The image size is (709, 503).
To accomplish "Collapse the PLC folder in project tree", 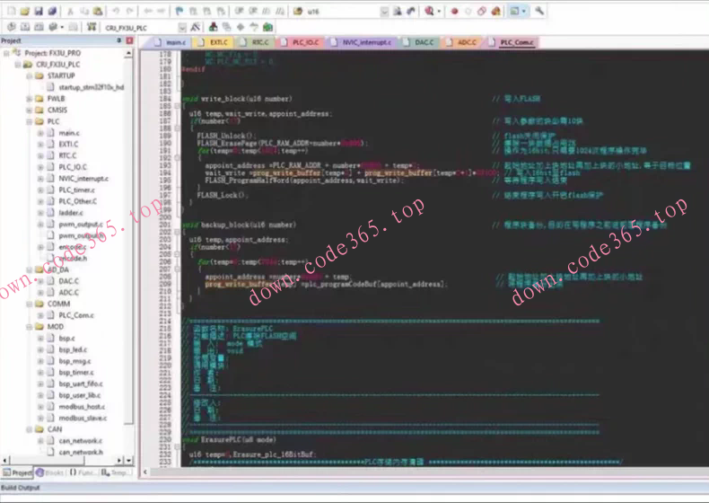I will tap(29, 121).
